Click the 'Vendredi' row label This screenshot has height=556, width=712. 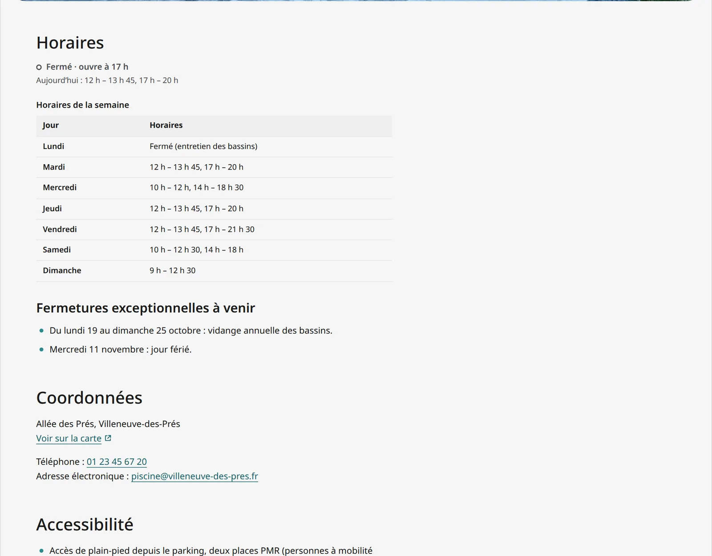tap(60, 230)
